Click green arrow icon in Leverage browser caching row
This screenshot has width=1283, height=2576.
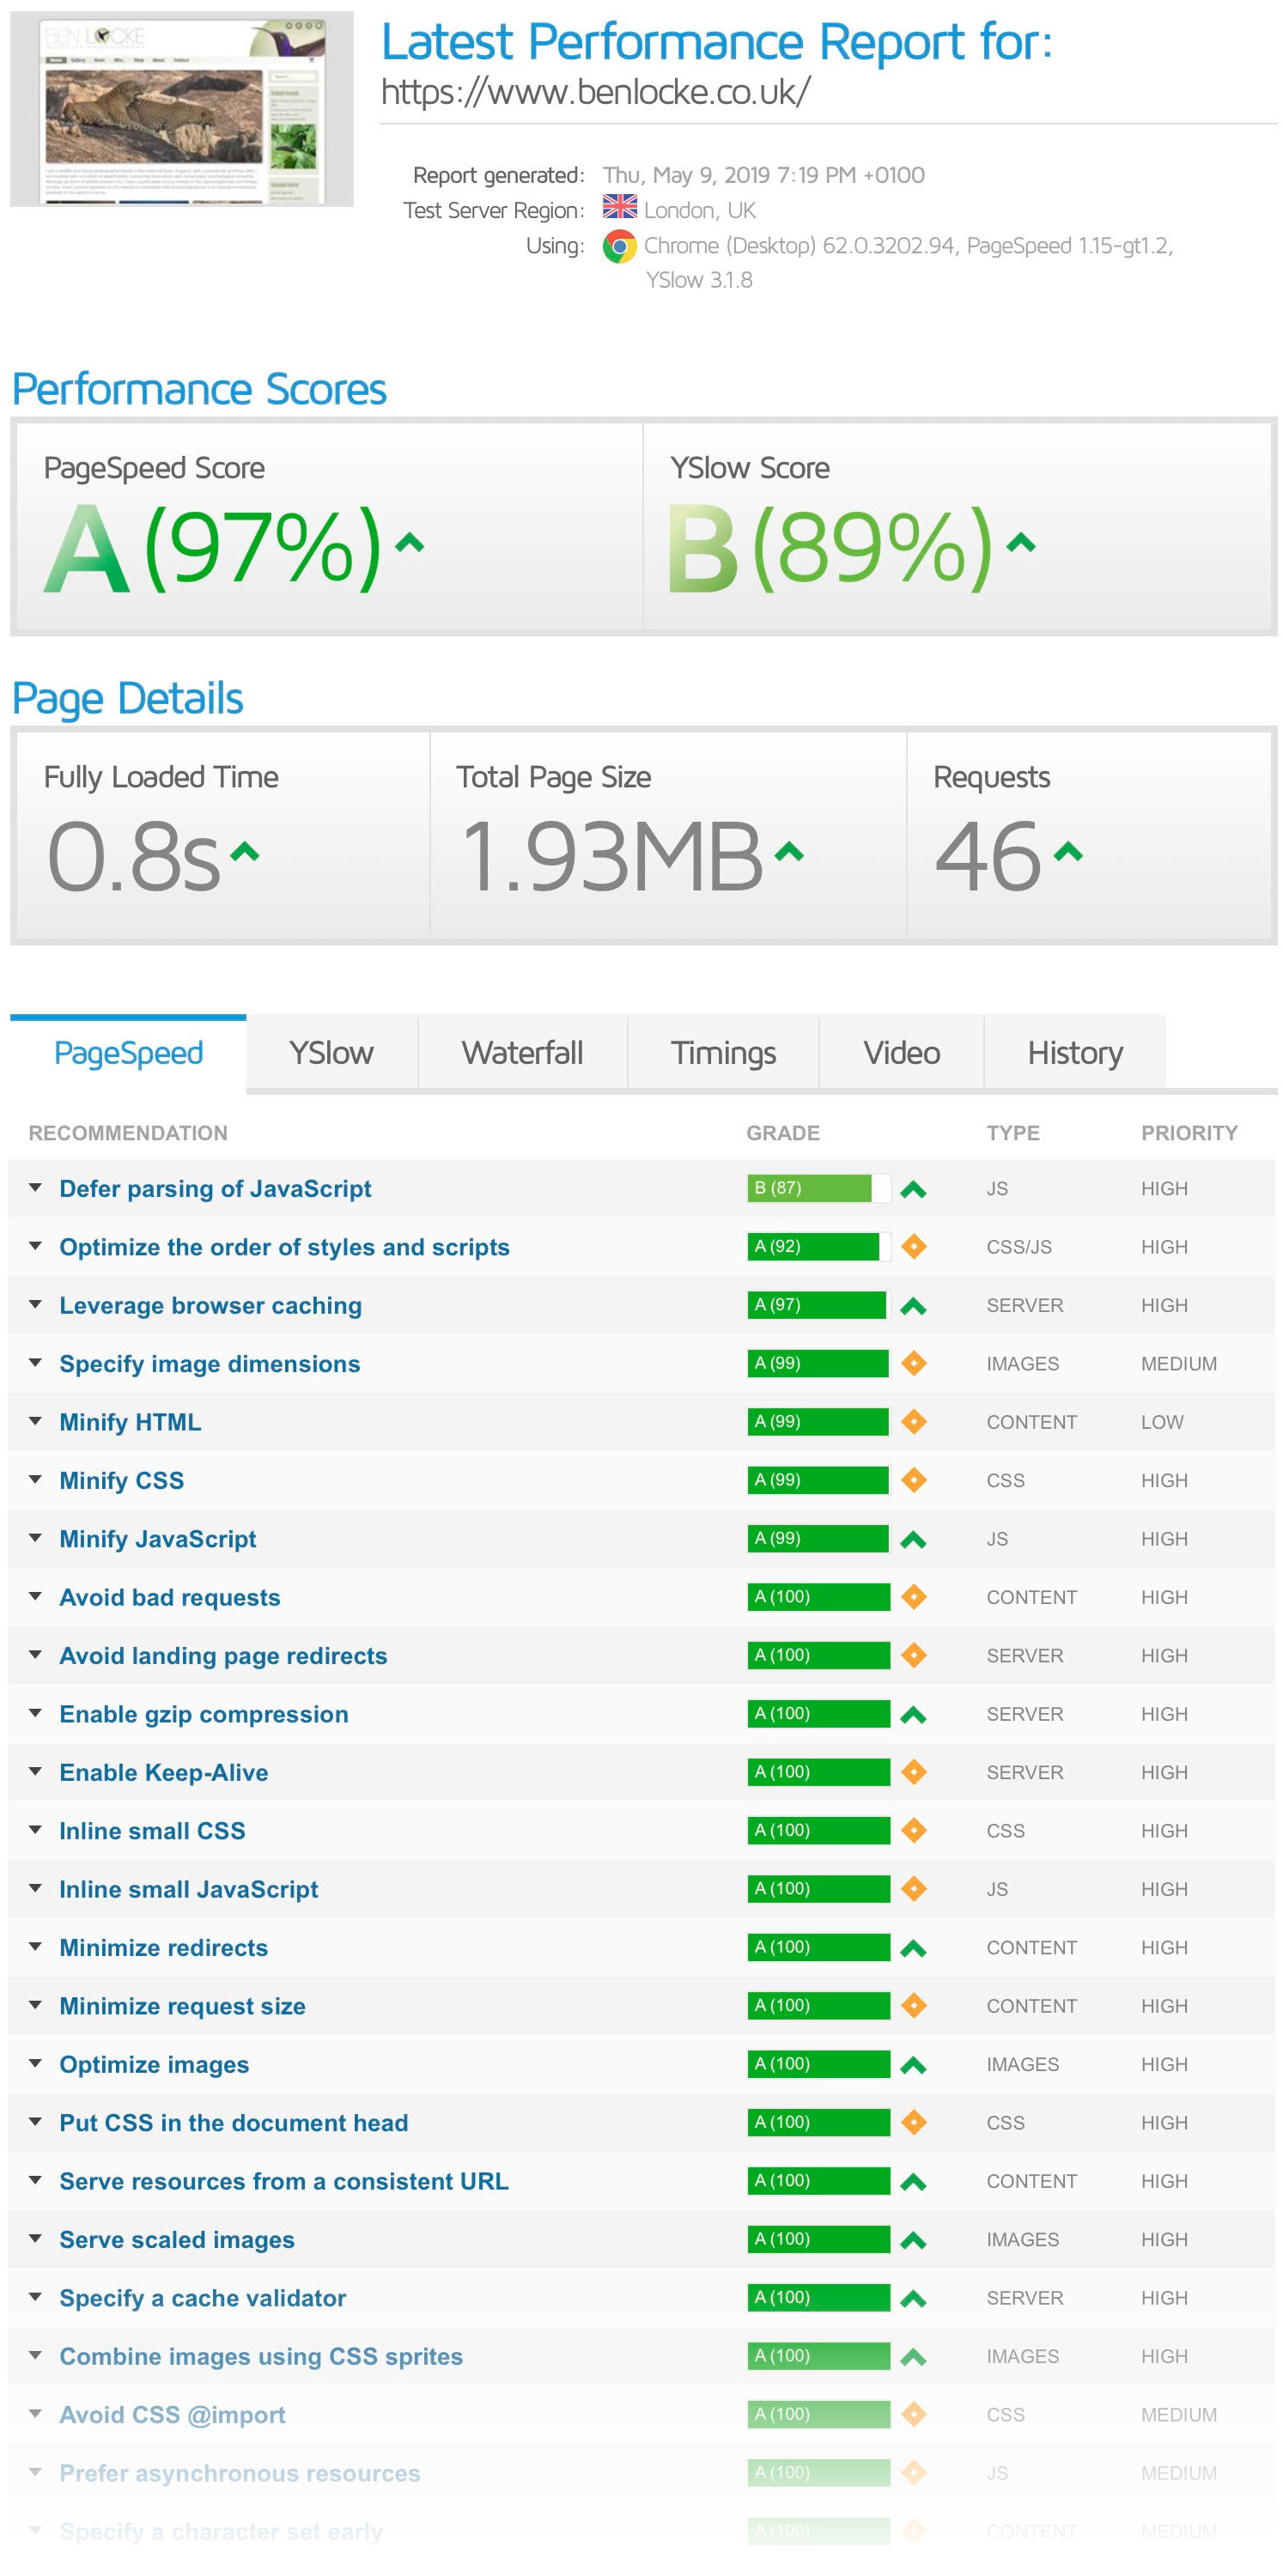coord(913,1306)
